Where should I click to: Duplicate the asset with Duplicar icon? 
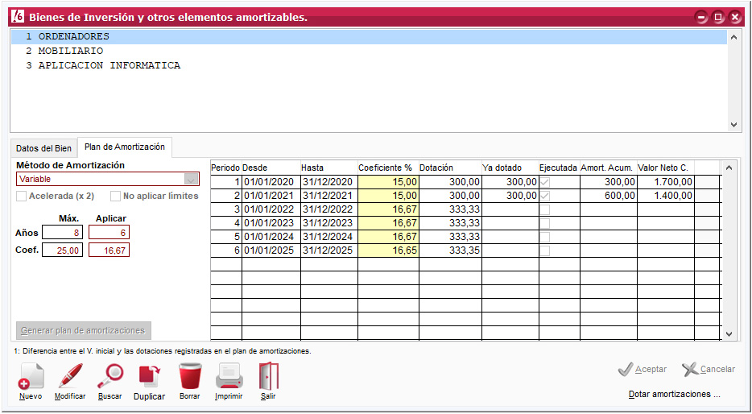pyautogui.click(x=149, y=377)
